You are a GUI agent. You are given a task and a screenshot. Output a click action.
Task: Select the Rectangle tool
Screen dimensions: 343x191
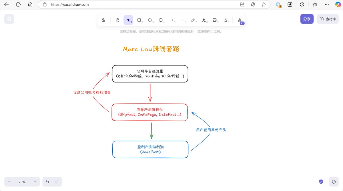coord(139,20)
